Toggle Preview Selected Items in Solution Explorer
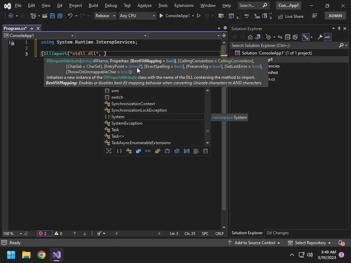Image resolution: width=351 pixels, height=263 pixels. (x=328, y=37)
